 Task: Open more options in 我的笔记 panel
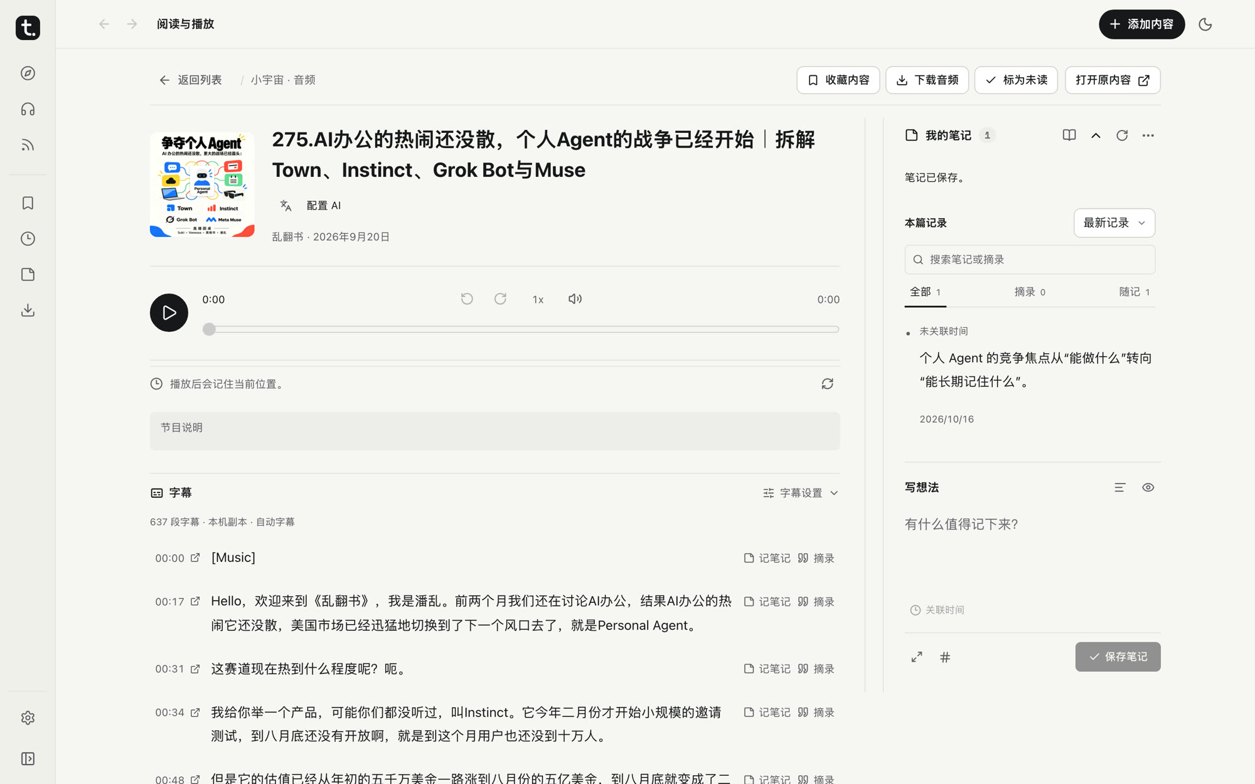tap(1148, 135)
